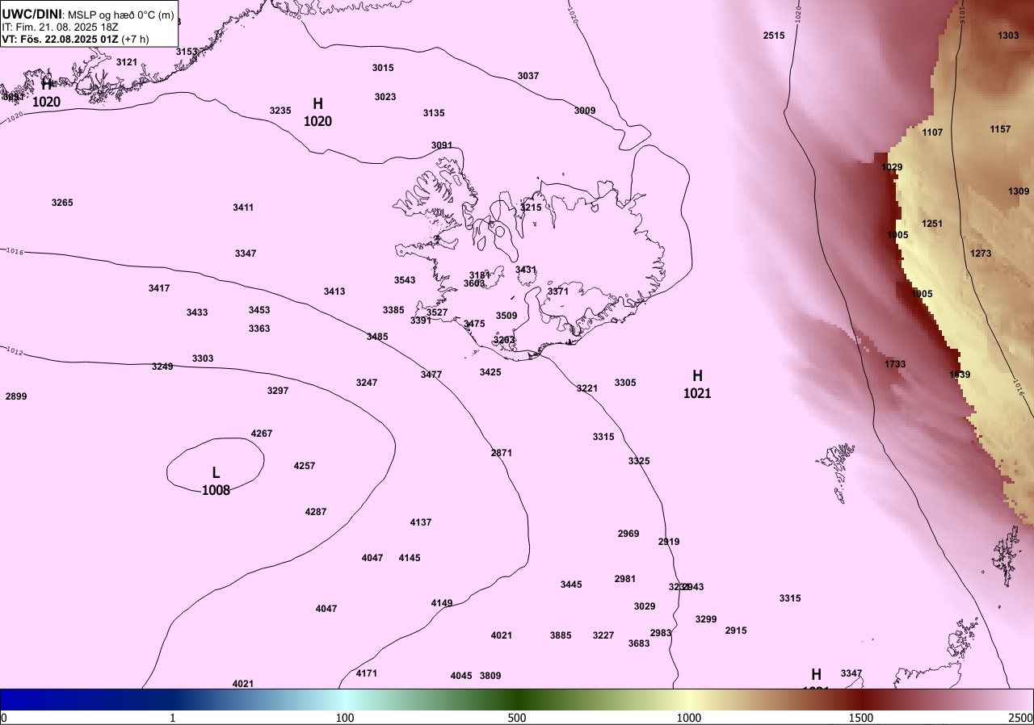
Task: Select the height value 3445
Action: tap(571, 585)
